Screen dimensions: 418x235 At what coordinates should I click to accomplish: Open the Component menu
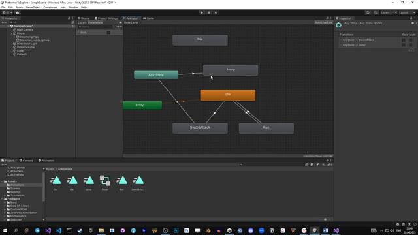[50, 7]
